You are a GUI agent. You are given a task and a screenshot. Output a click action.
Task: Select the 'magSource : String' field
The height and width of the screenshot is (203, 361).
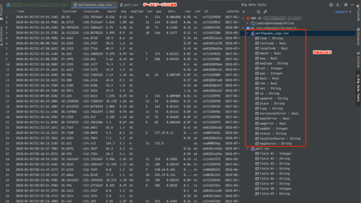[276, 143]
